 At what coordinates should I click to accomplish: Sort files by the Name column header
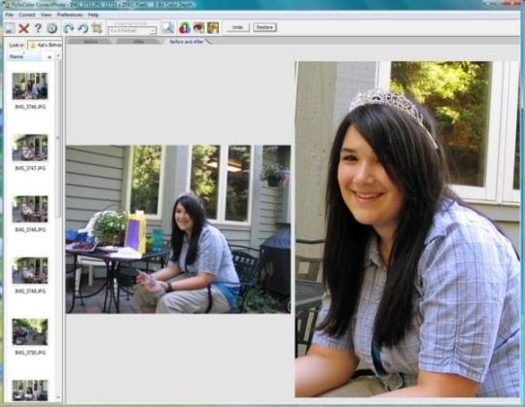24,57
